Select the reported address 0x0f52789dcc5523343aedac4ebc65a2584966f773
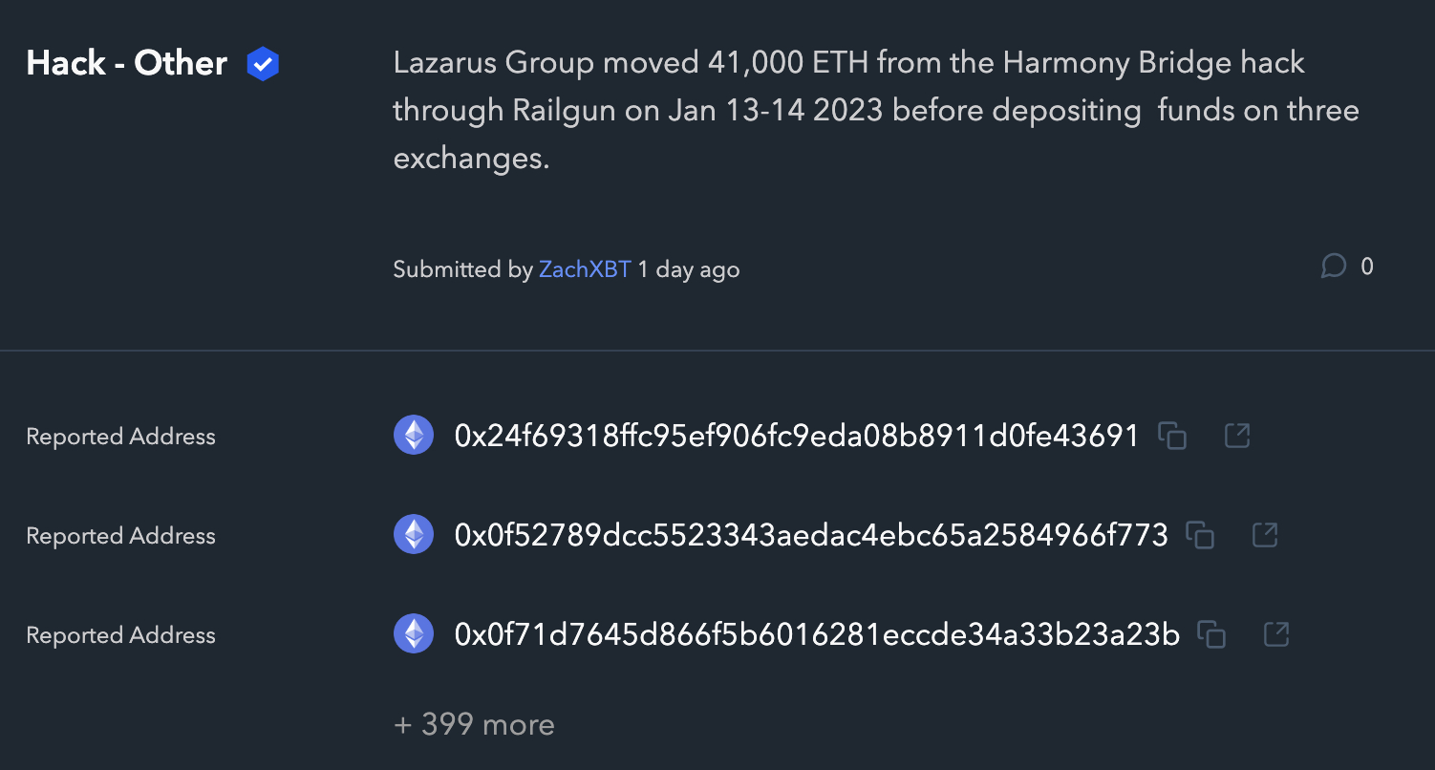The height and width of the screenshot is (770, 1435). pyautogui.click(x=811, y=536)
